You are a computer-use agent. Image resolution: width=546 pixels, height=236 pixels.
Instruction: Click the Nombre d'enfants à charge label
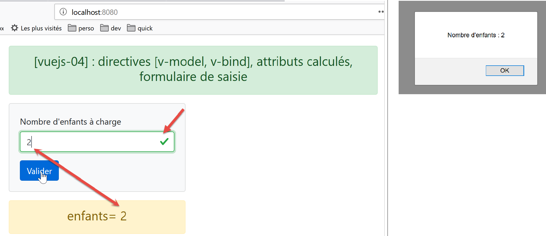click(x=71, y=122)
